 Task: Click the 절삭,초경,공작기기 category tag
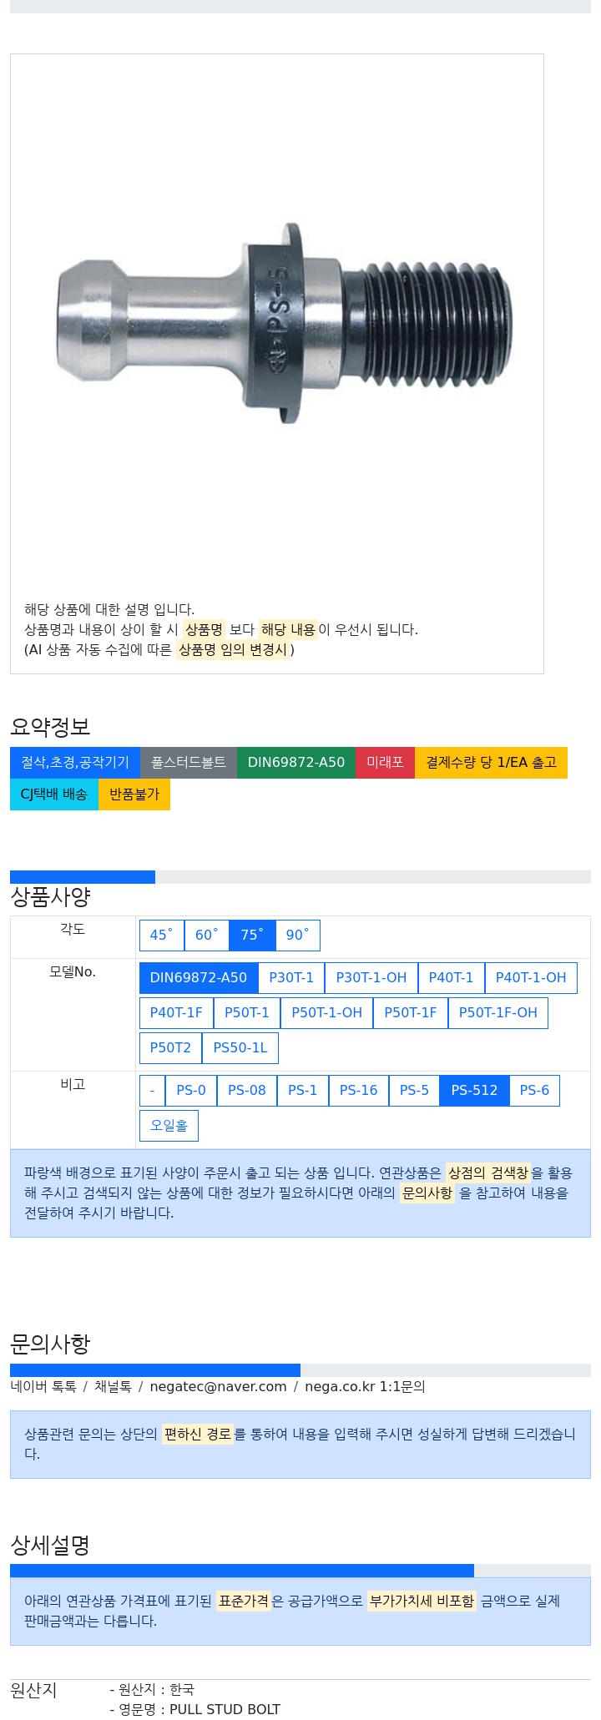(75, 762)
